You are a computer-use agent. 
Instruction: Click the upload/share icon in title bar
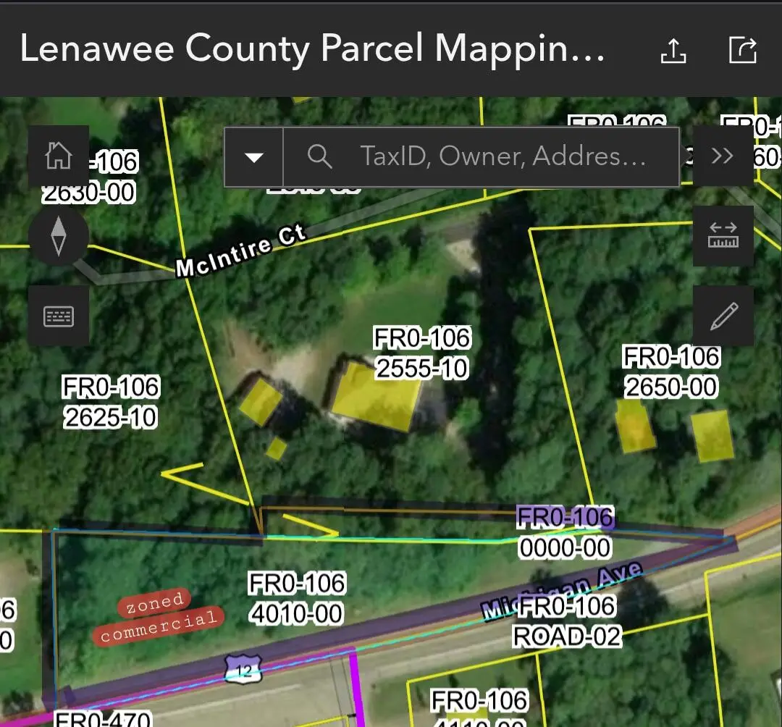click(675, 51)
